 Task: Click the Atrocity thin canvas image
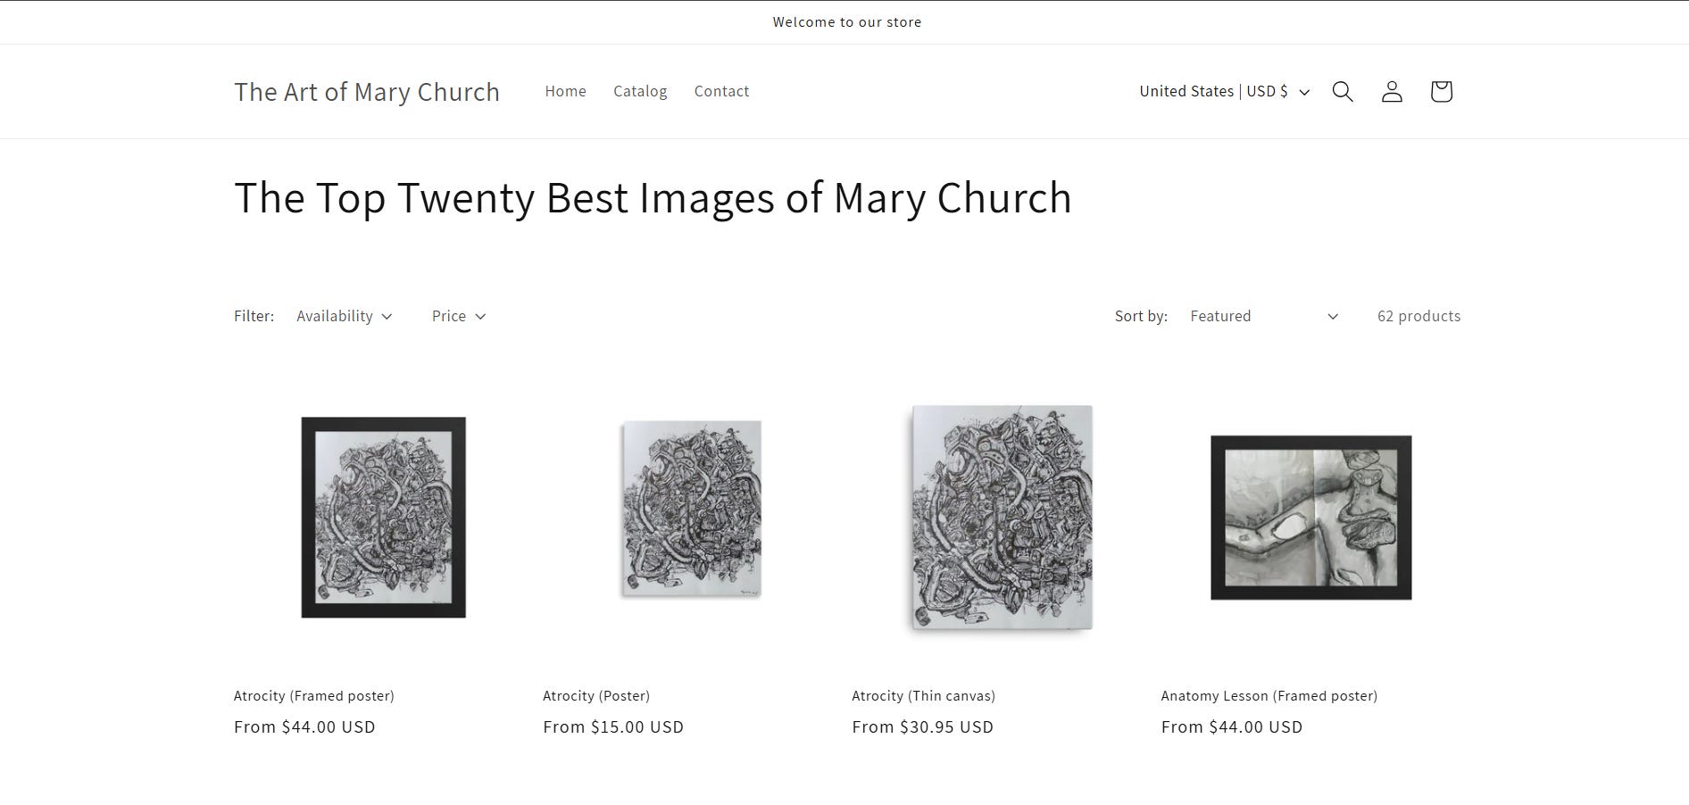[1002, 518]
